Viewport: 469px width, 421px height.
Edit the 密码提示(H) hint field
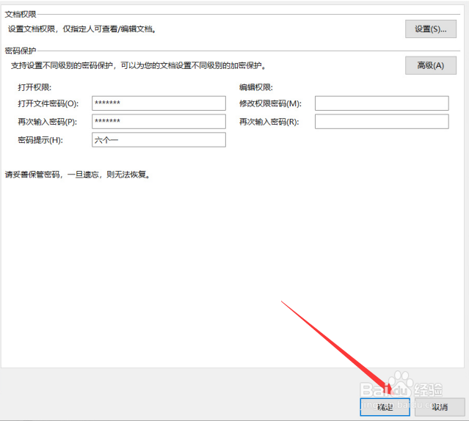pyautogui.click(x=159, y=140)
